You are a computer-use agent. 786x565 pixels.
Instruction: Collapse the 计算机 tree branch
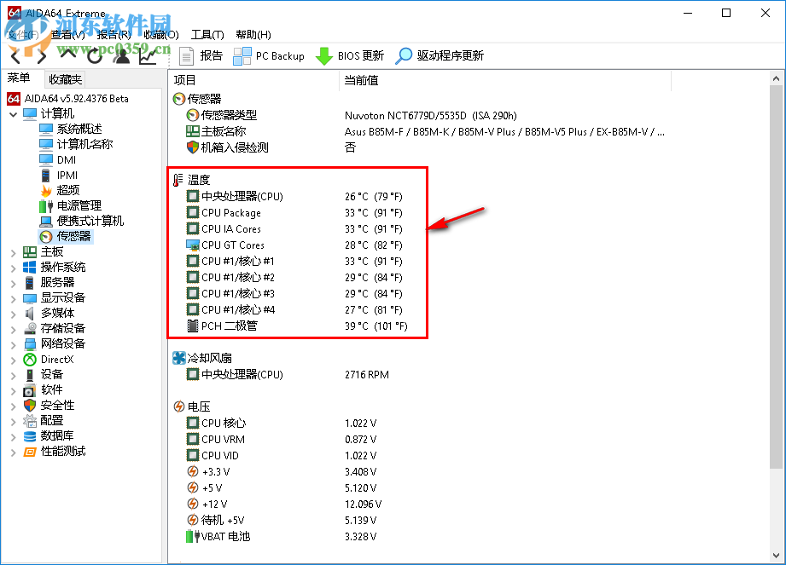tap(14, 112)
